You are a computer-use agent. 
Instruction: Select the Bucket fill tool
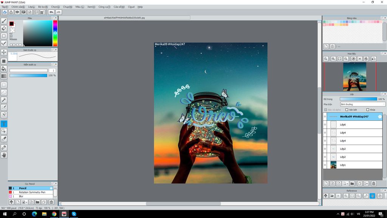4,69
